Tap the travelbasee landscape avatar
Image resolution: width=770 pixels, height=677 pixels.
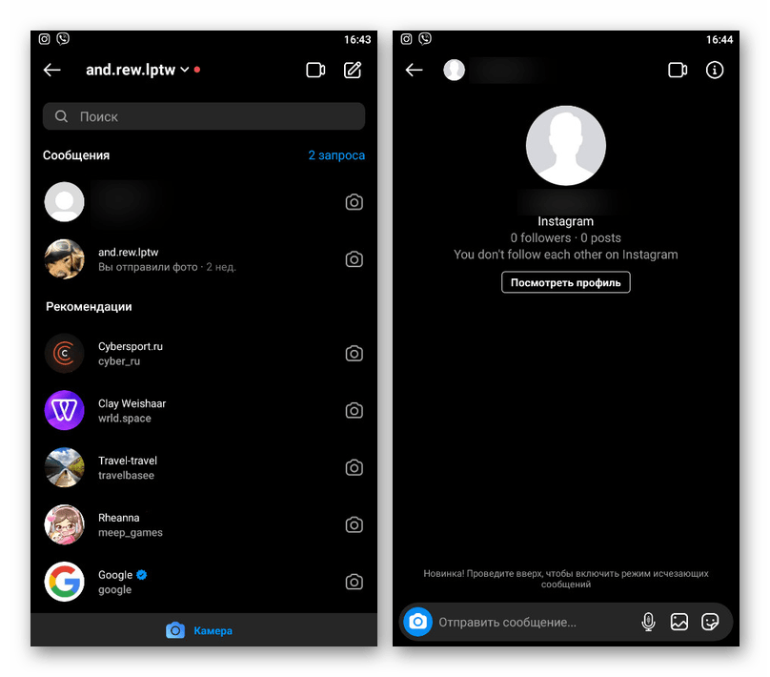(65, 467)
